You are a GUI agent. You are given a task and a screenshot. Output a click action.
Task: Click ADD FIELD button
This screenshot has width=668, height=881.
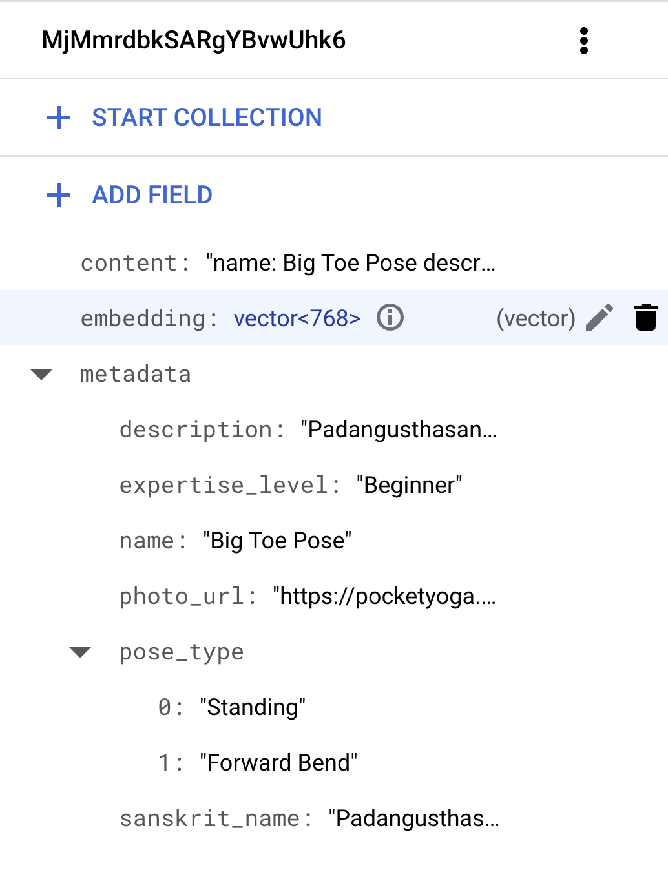point(152,195)
